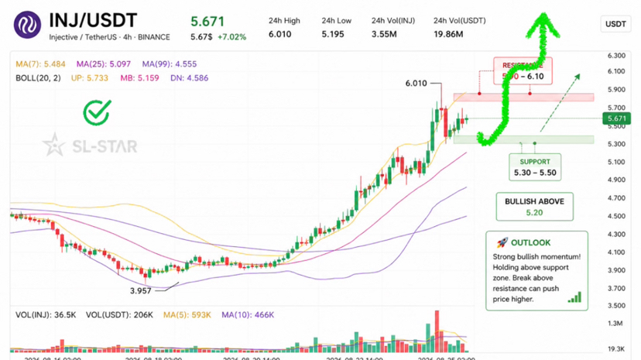Click the 4.500 price axis value
641x360 pixels.
tap(616, 216)
